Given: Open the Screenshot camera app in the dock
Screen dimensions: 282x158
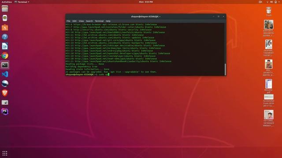Looking at the screenshot, I should [5, 102].
